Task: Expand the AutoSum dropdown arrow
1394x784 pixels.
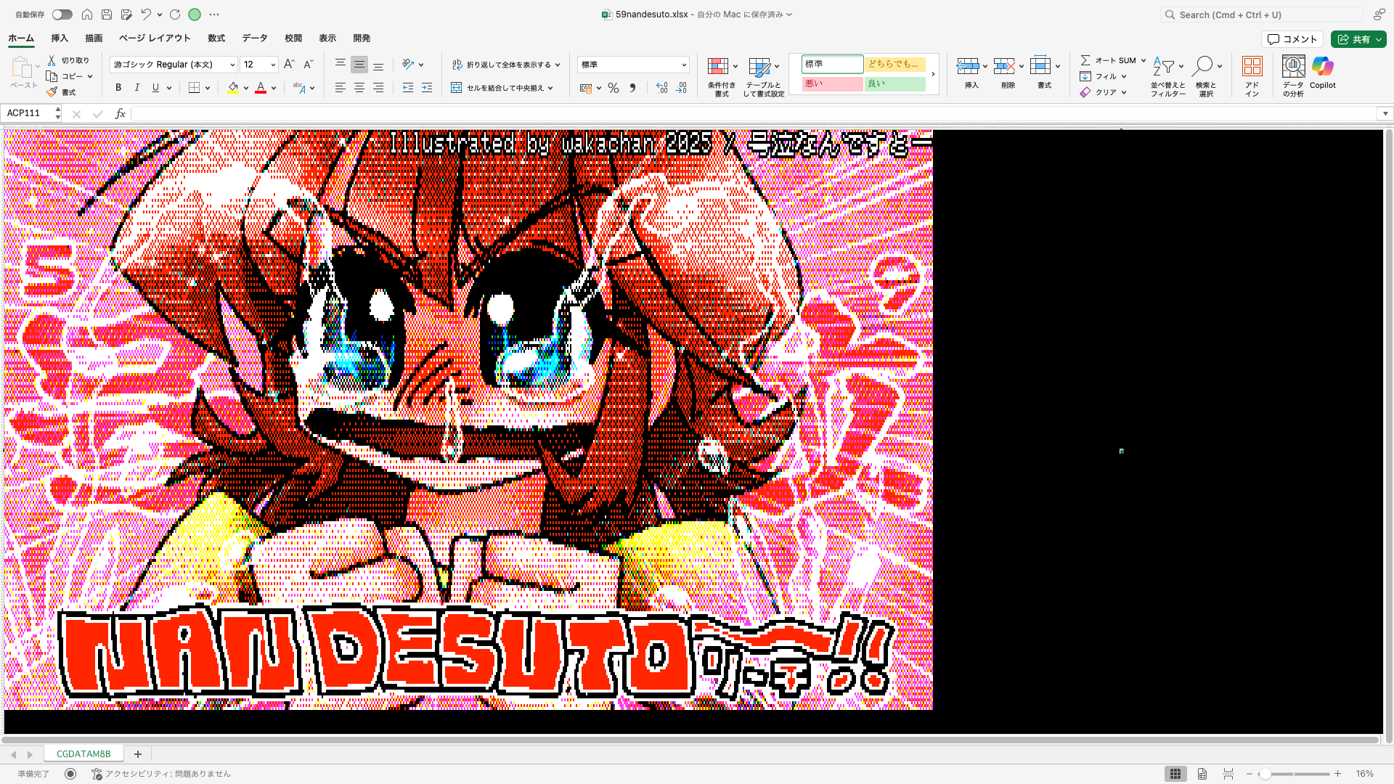Action: (1143, 60)
